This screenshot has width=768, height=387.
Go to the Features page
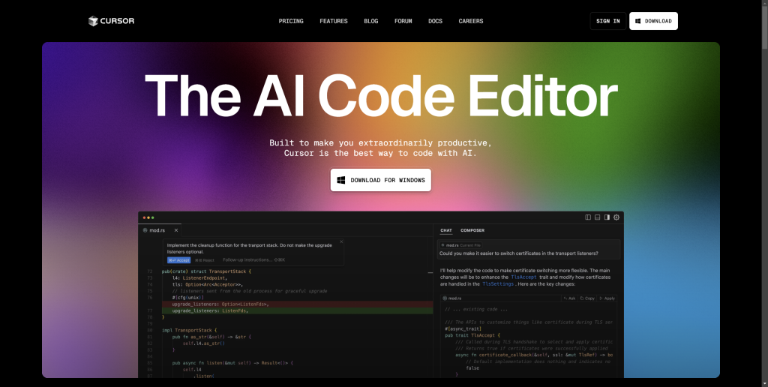[334, 21]
